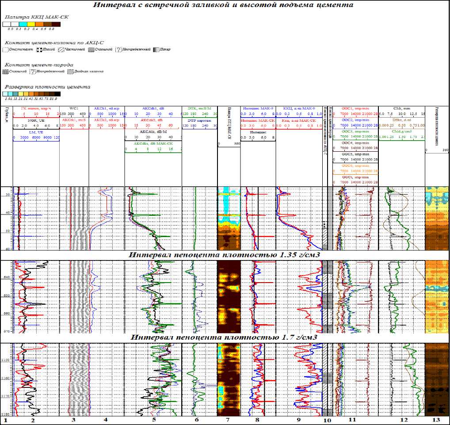
Task: Click track number '12' at the bottom
Action: point(404,420)
